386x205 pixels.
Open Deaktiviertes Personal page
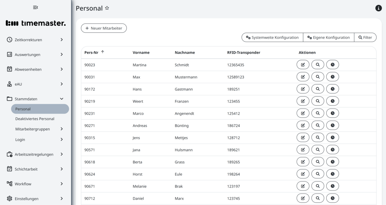(35, 119)
